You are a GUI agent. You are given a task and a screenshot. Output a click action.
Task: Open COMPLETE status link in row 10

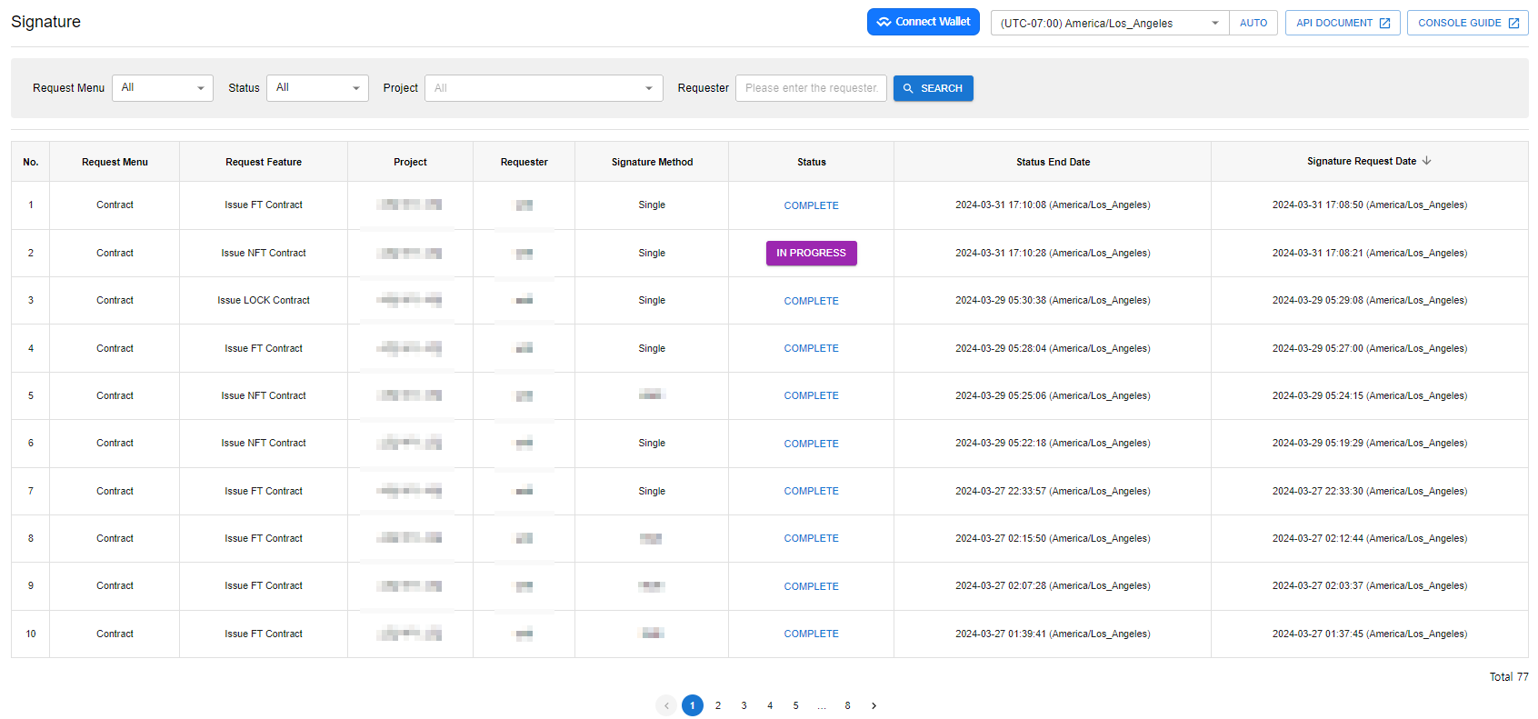pyautogui.click(x=812, y=634)
